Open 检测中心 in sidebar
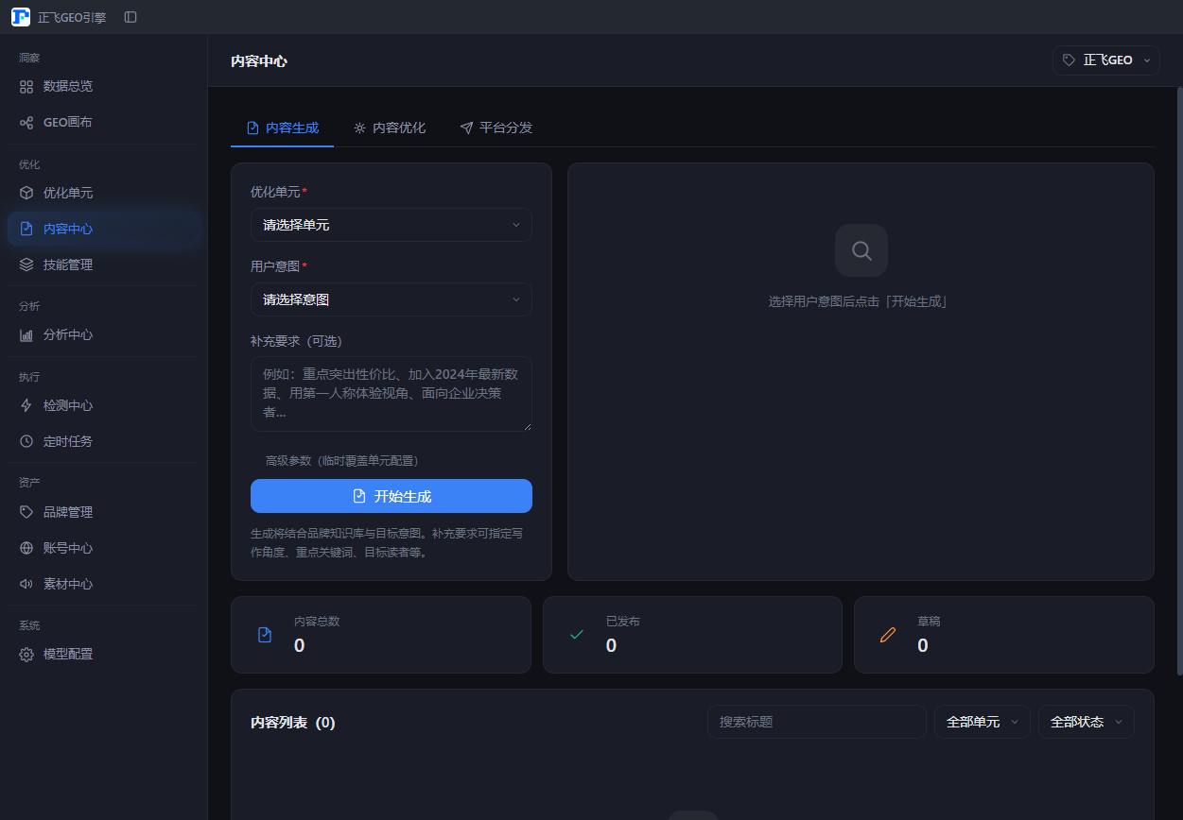1183x820 pixels. click(x=103, y=405)
